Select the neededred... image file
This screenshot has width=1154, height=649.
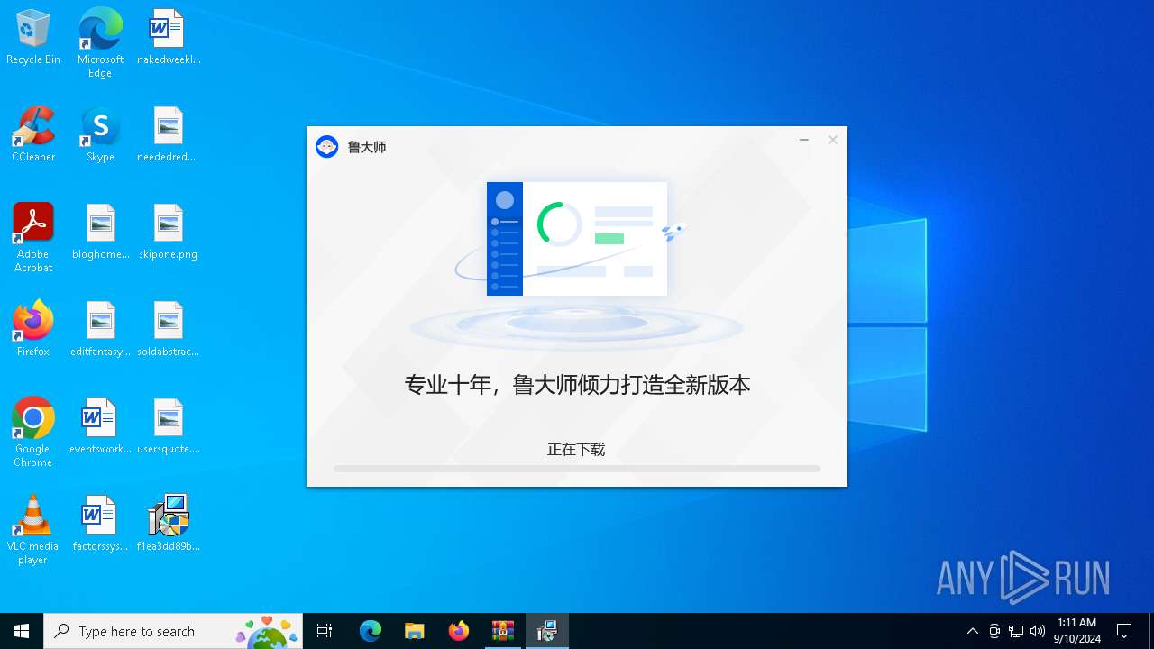pyautogui.click(x=169, y=134)
